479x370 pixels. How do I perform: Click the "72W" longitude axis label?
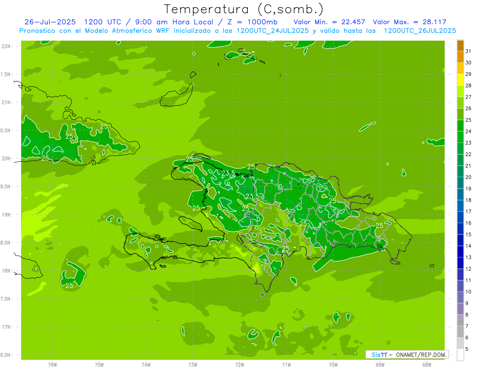click(239, 364)
